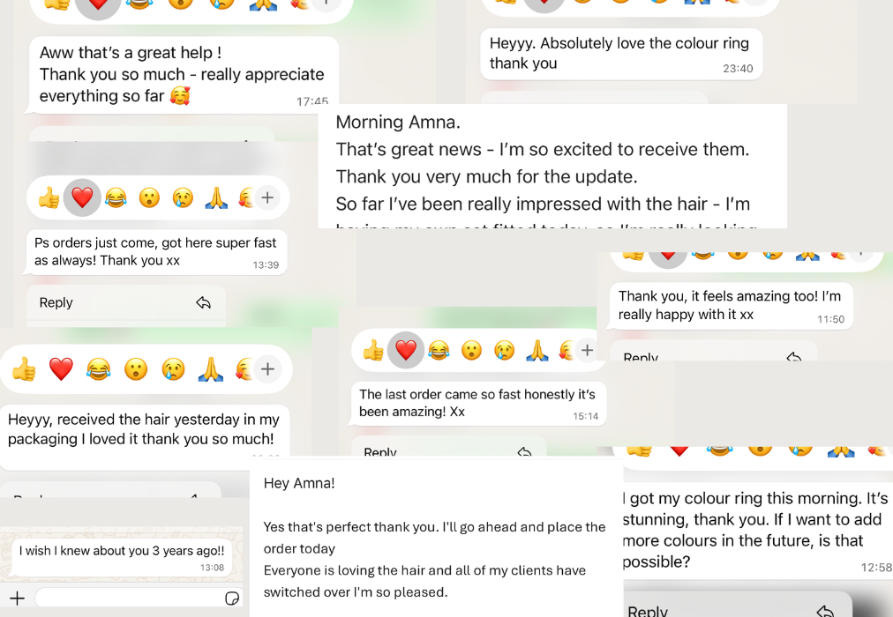
Task: Pick surprised face emoji above "Ps orders just come"
Action: (x=149, y=198)
